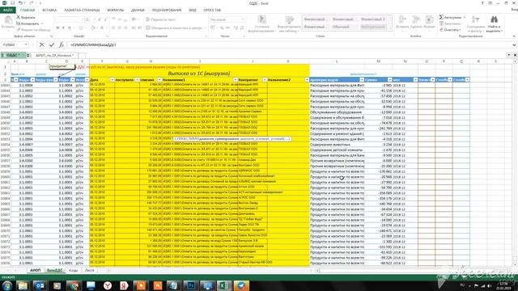Open Outlook from the taskbar
This screenshot has width=518, height=291.
click(x=40, y=285)
